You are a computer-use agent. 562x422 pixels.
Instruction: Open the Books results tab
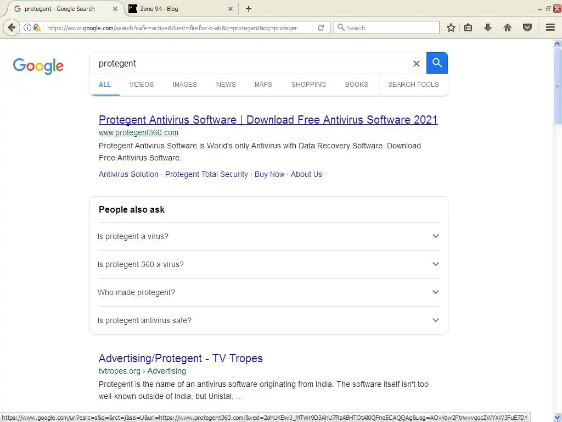click(x=357, y=84)
